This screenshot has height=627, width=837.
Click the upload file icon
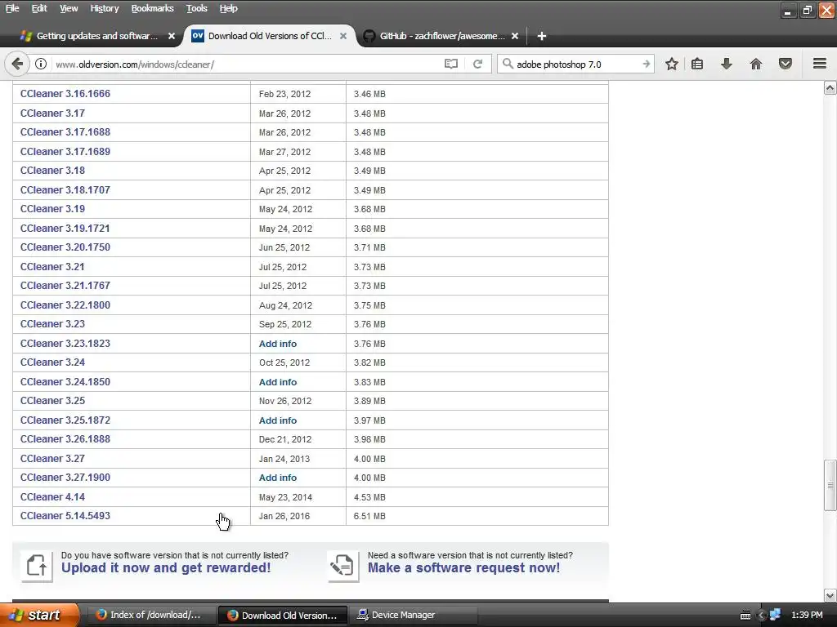tap(37, 566)
